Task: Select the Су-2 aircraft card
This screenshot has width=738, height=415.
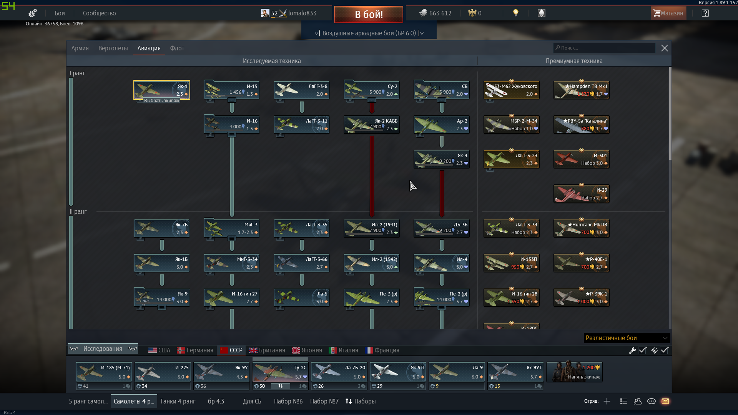Action: 372,90
